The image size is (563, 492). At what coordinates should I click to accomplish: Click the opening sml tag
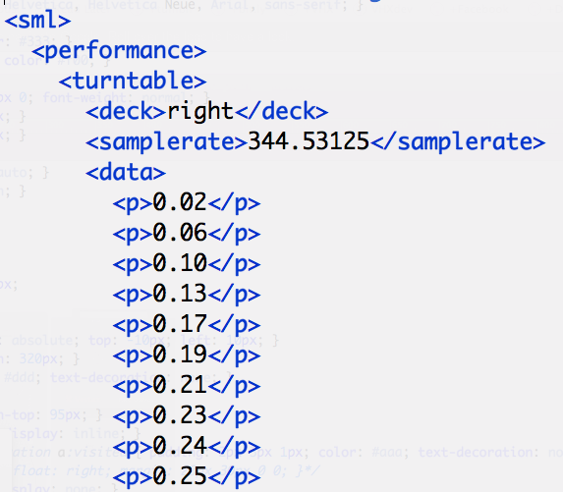tap(37, 21)
